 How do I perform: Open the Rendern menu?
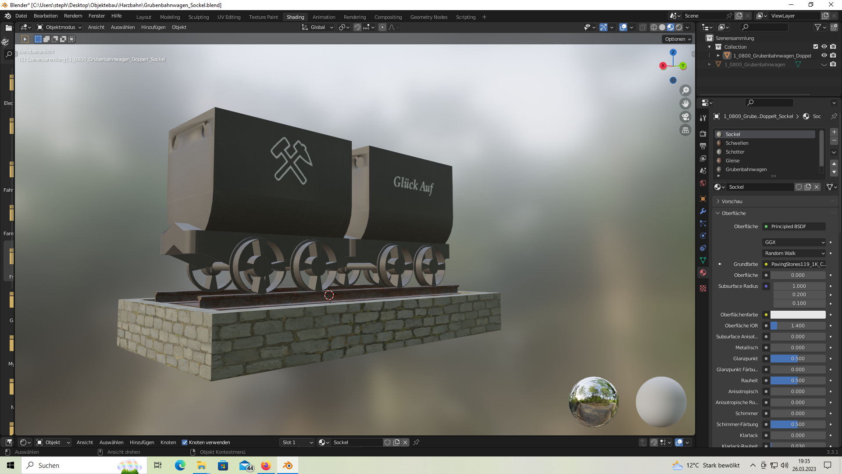coord(73,16)
